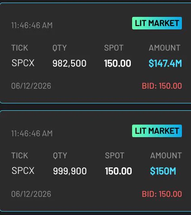Image resolution: width=191 pixels, height=215 pixels.
Task: Click the LIT MARKET badge on the 982,500 trade
Action: (x=157, y=23)
